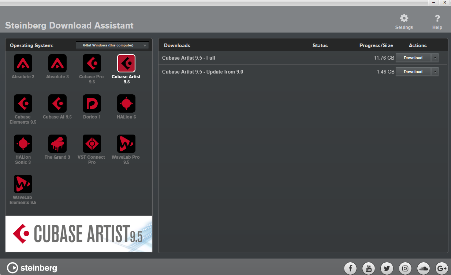Select the HALion Sonic 3 icon
This screenshot has width=451, height=275.
coord(23,144)
